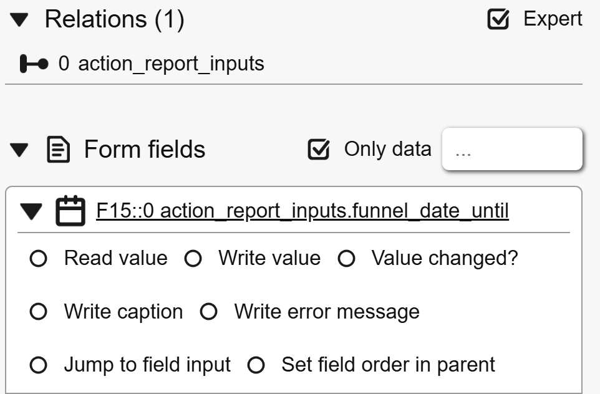
Task: Click the Relations (1) heading text
Action: [114, 21]
